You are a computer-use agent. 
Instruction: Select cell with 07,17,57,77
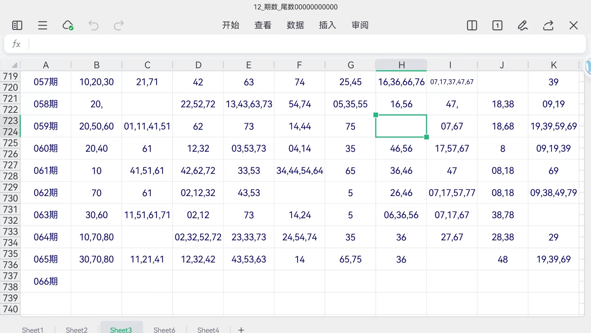pos(452,193)
